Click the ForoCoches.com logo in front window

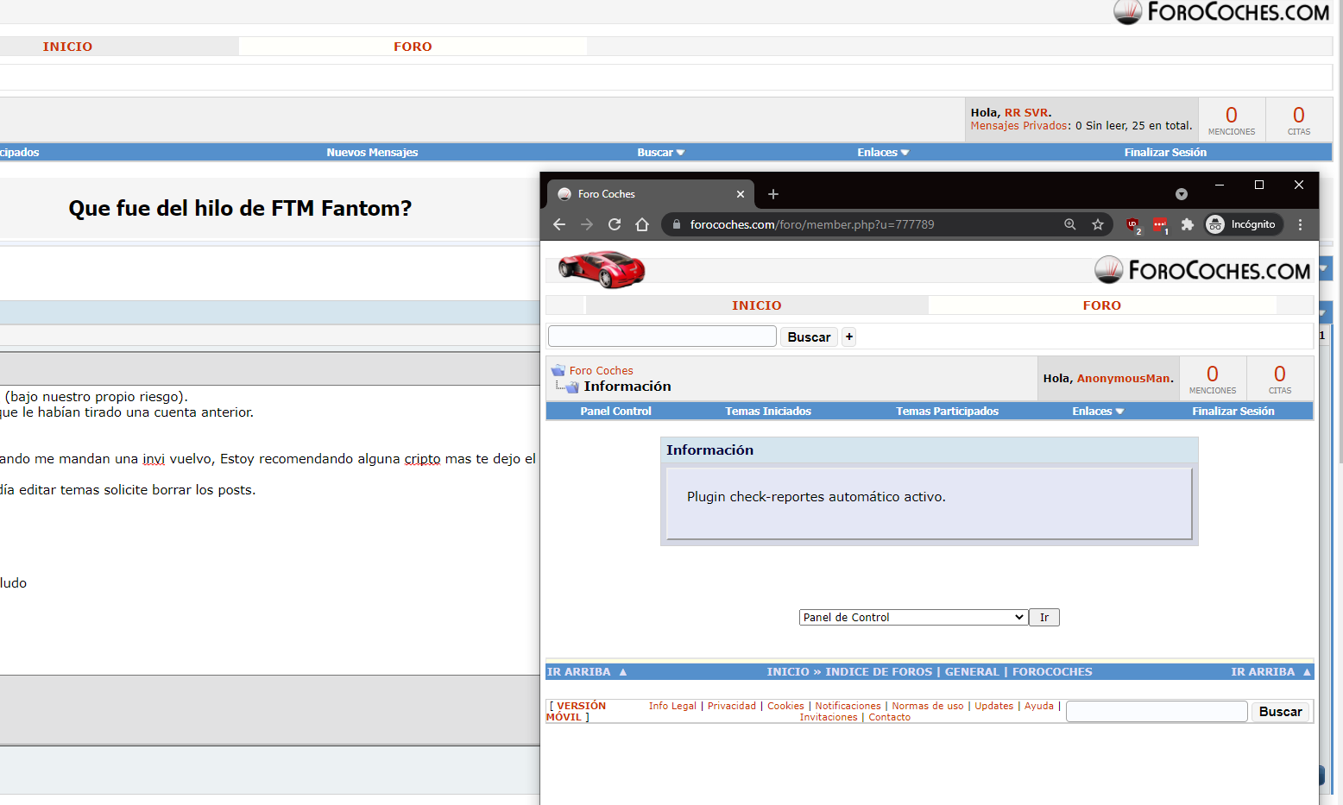click(1202, 270)
